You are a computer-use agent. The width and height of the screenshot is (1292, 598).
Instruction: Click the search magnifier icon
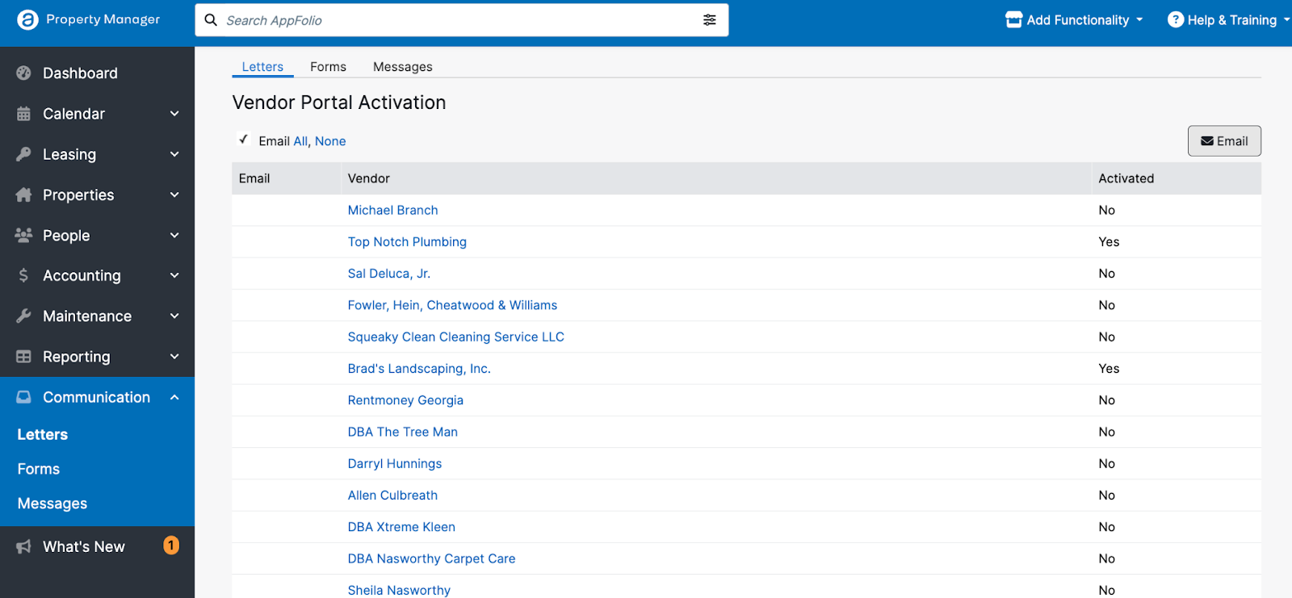(x=211, y=20)
